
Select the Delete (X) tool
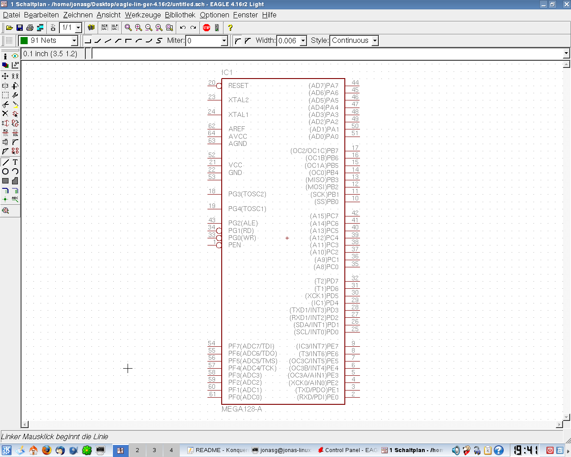click(x=5, y=114)
